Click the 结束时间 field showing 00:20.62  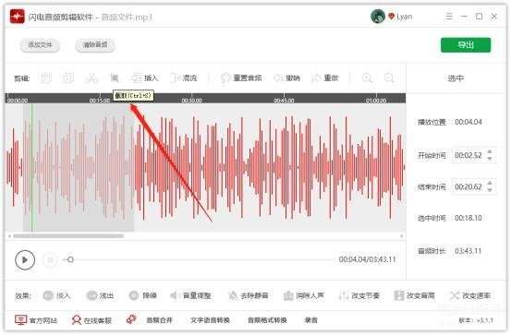tap(474, 186)
